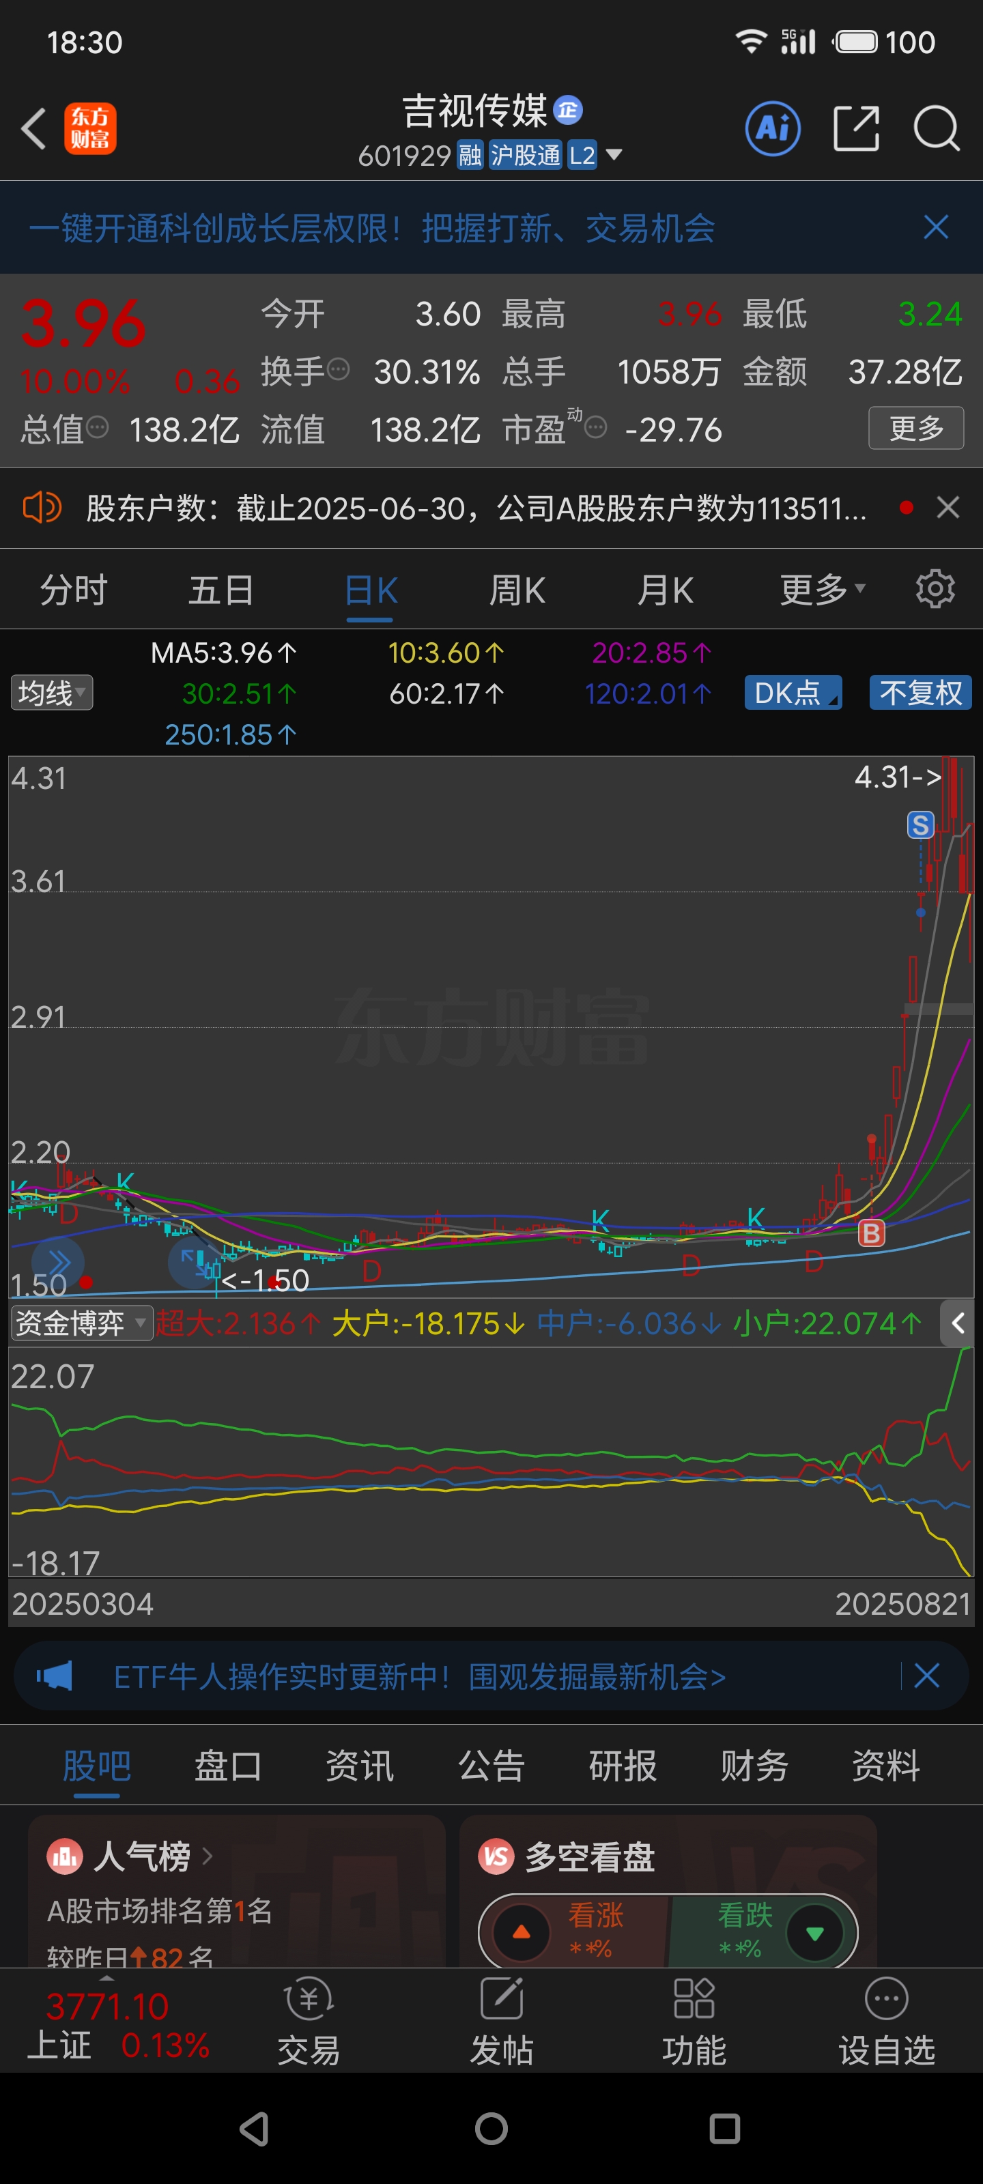Image resolution: width=983 pixels, height=2184 pixels.
Task: Open the 均线 indicator dropdown
Action: pos(52,693)
